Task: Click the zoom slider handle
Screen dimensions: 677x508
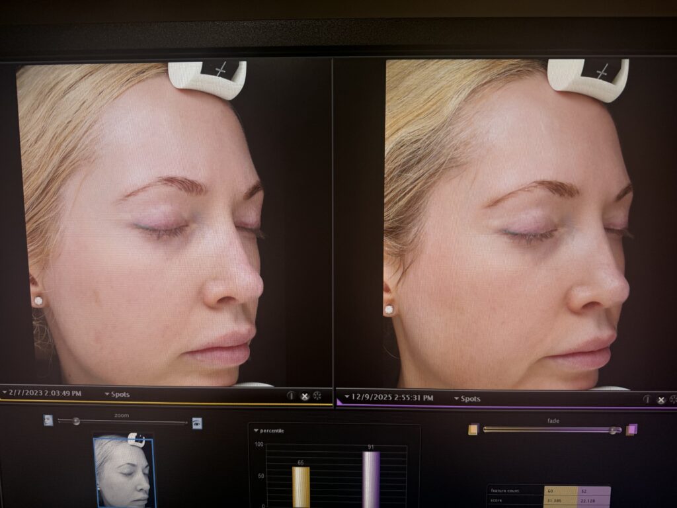Action: (x=76, y=421)
